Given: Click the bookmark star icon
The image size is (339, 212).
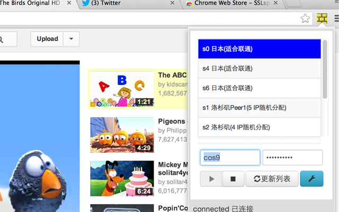Looking at the screenshot, I should click(305, 19).
